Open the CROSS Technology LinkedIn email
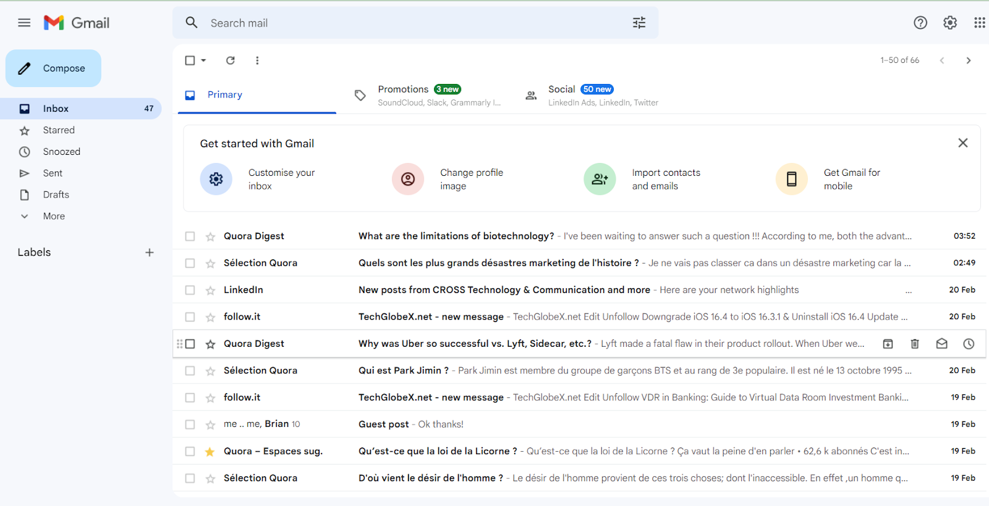Viewport: 989px width, 506px height. point(580,290)
